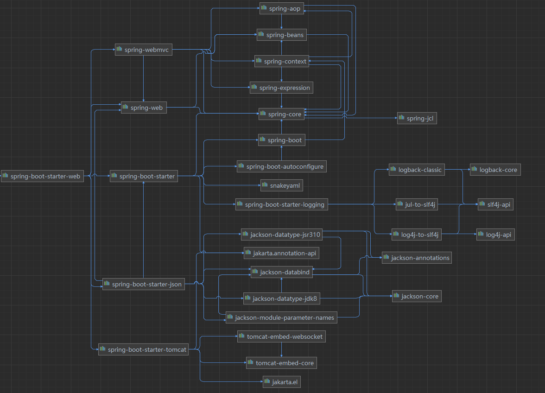The height and width of the screenshot is (393, 545).
Task: Select the spring-boot-starter-logging node
Action: 282,204
